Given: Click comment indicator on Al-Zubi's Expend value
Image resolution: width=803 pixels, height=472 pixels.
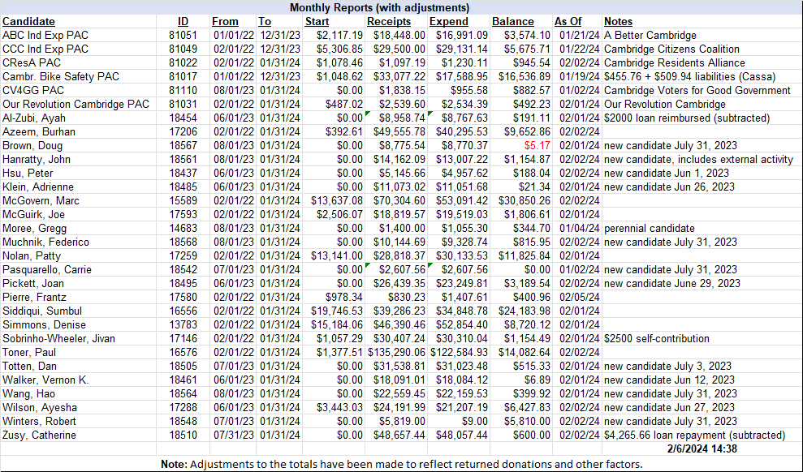Looking at the screenshot, I should pyautogui.click(x=430, y=114).
